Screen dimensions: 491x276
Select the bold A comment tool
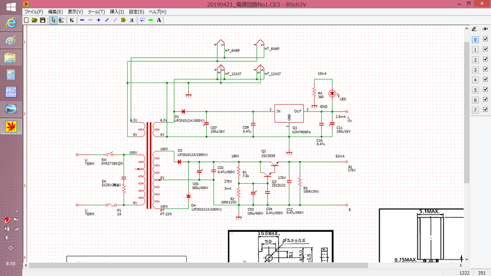(159, 20)
